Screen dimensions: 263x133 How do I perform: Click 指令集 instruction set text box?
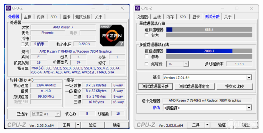pos(78,70)
